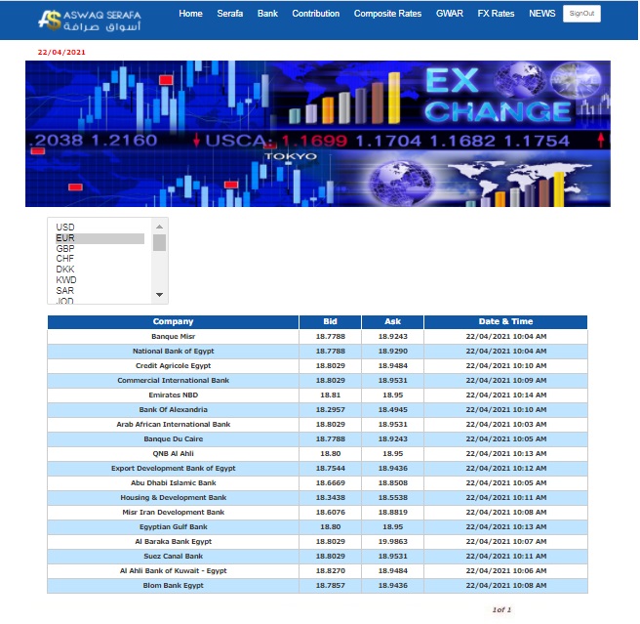Click Banque Du Caire cell
The width and height of the screenshot is (640, 624).
[x=173, y=439]
